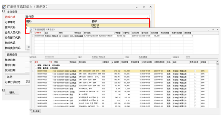Image resolution: width=224 pixels, height=119 pixels.
Task: Tick 是否多来源 checkbox in the highlighted RC190916009 row
Action: pos(195,71)
